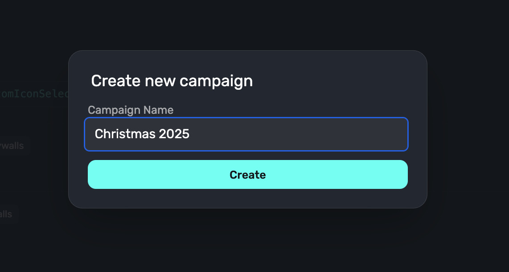
Task: Select the ywalls item behind the dialog
Action: 12,146
